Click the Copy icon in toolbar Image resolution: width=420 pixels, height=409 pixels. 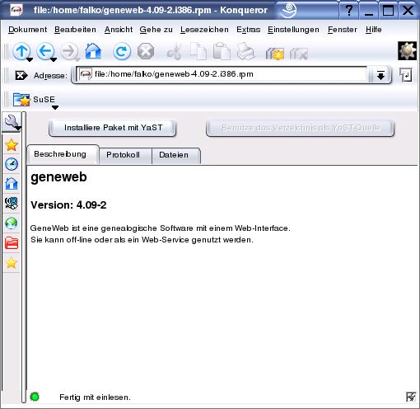(198, 51)
